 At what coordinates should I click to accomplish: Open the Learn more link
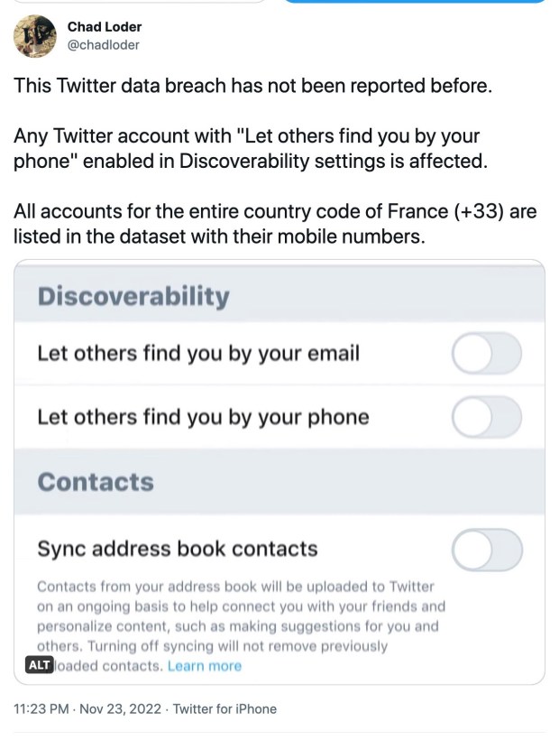click(x=205, y=666)
